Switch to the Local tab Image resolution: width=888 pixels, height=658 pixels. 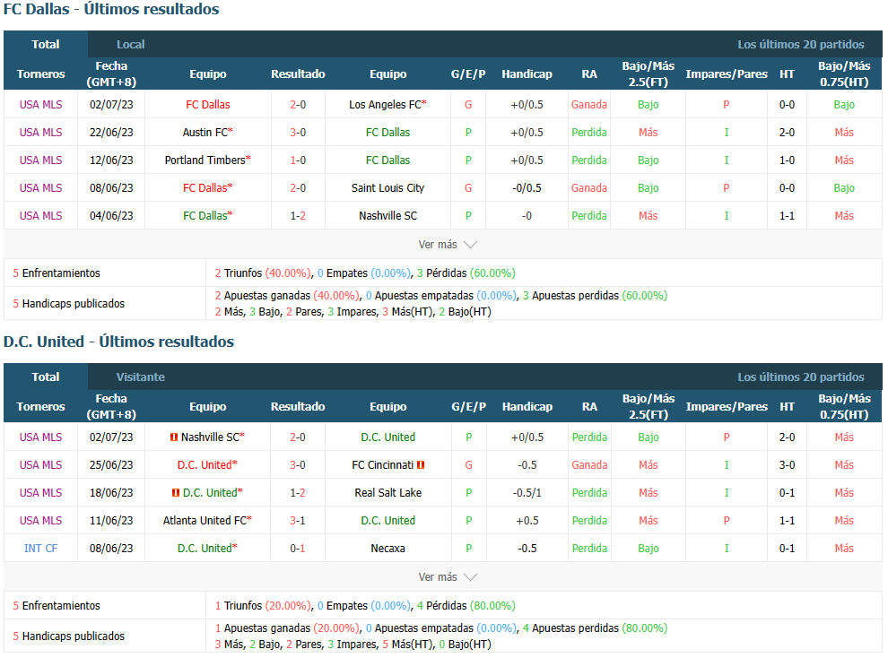[130, 44]
